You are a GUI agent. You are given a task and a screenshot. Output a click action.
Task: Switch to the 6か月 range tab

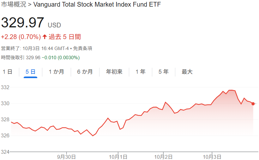click(85, 72)
